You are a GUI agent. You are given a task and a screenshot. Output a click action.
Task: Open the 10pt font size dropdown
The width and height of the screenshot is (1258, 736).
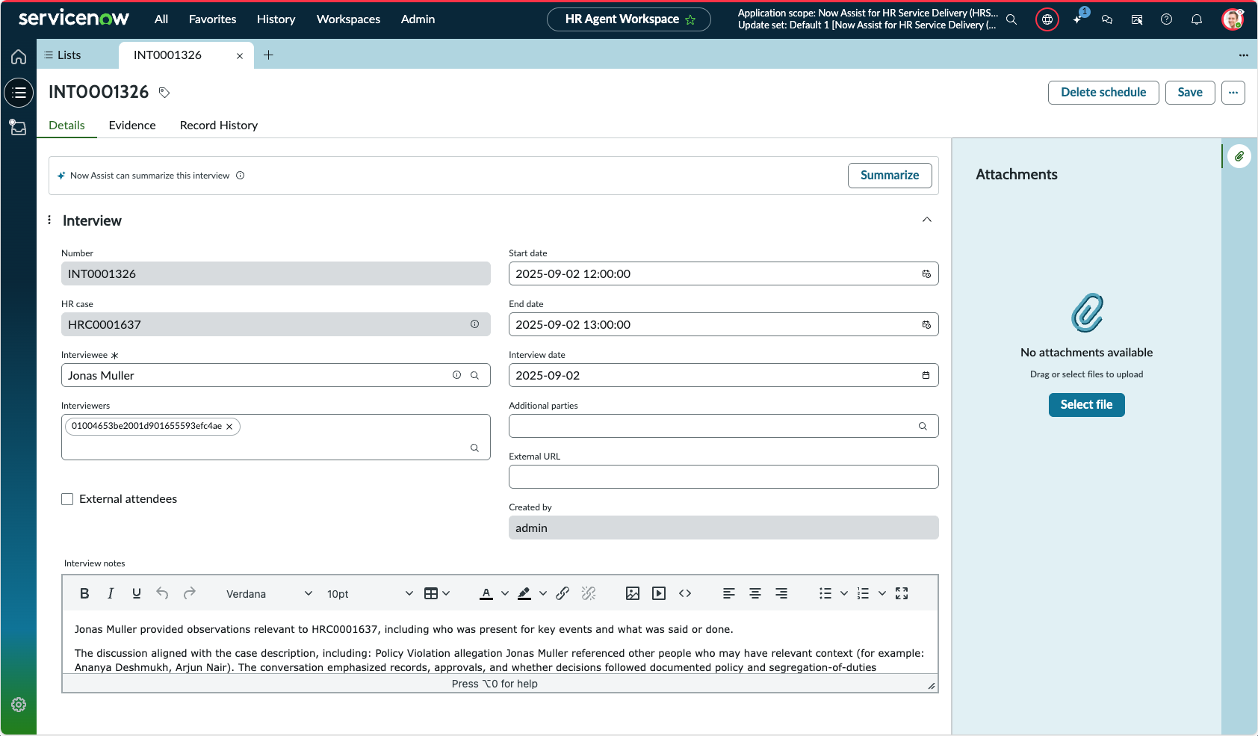pyautogui.click(x=369, y=594)
